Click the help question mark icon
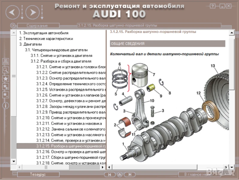The image size is (239, 180). [x=213, y=6]
